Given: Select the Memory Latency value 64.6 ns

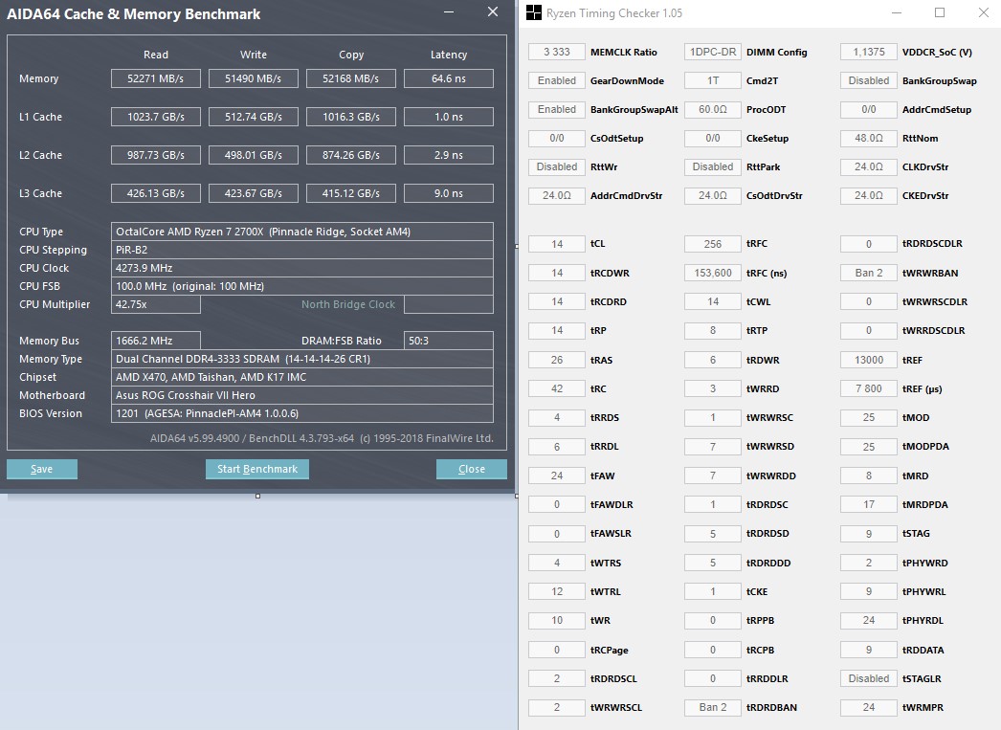Looking at the screenshot, I should [x=449, y=78].
